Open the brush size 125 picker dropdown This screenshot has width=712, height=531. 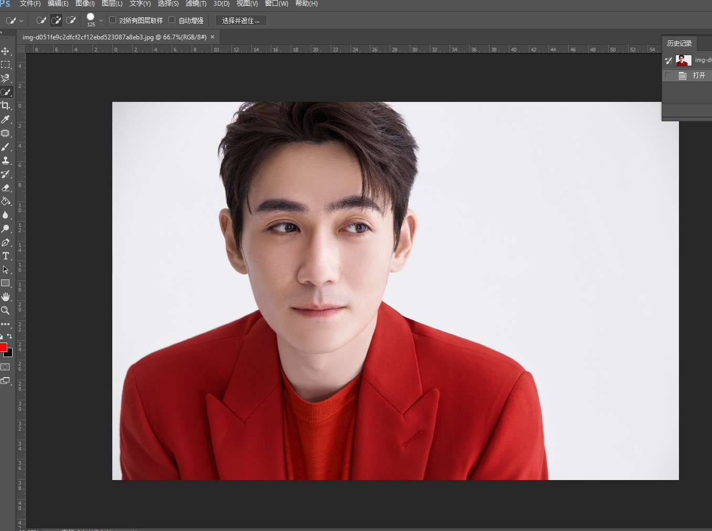tap(101, 20)
